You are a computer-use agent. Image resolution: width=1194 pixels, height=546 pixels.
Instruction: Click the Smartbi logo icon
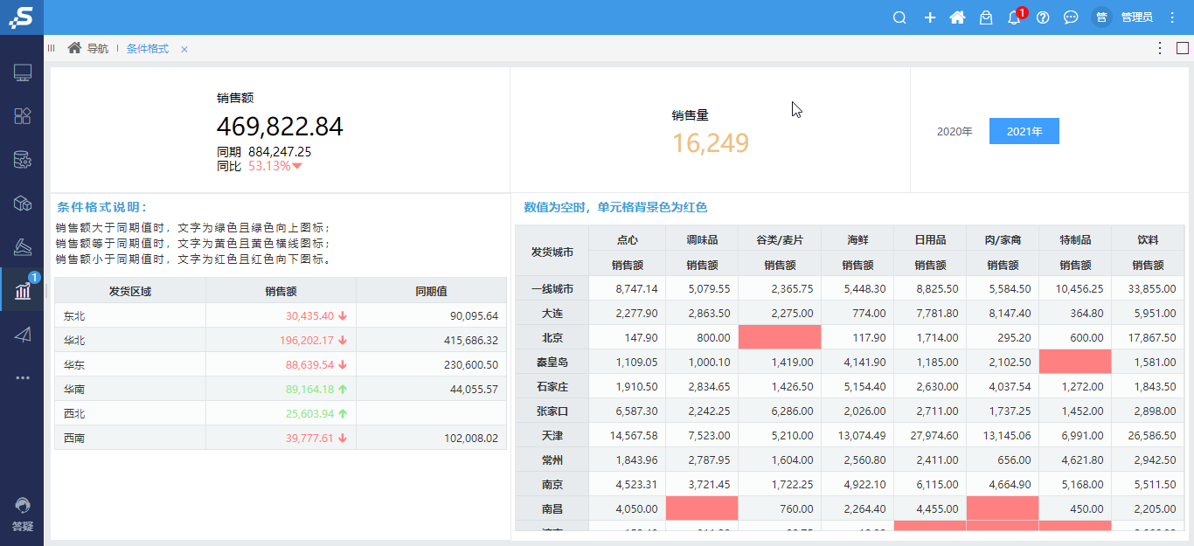[x=22, y=17]
